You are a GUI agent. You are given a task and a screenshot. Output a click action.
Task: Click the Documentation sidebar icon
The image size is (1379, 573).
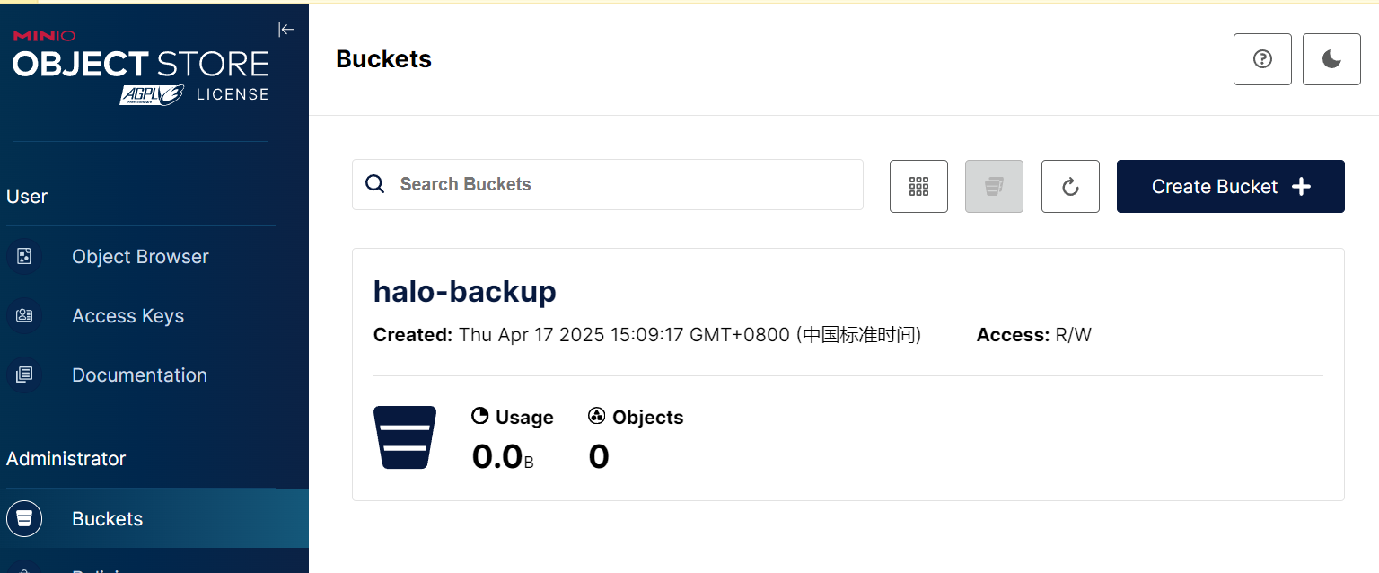click(24, 375)
